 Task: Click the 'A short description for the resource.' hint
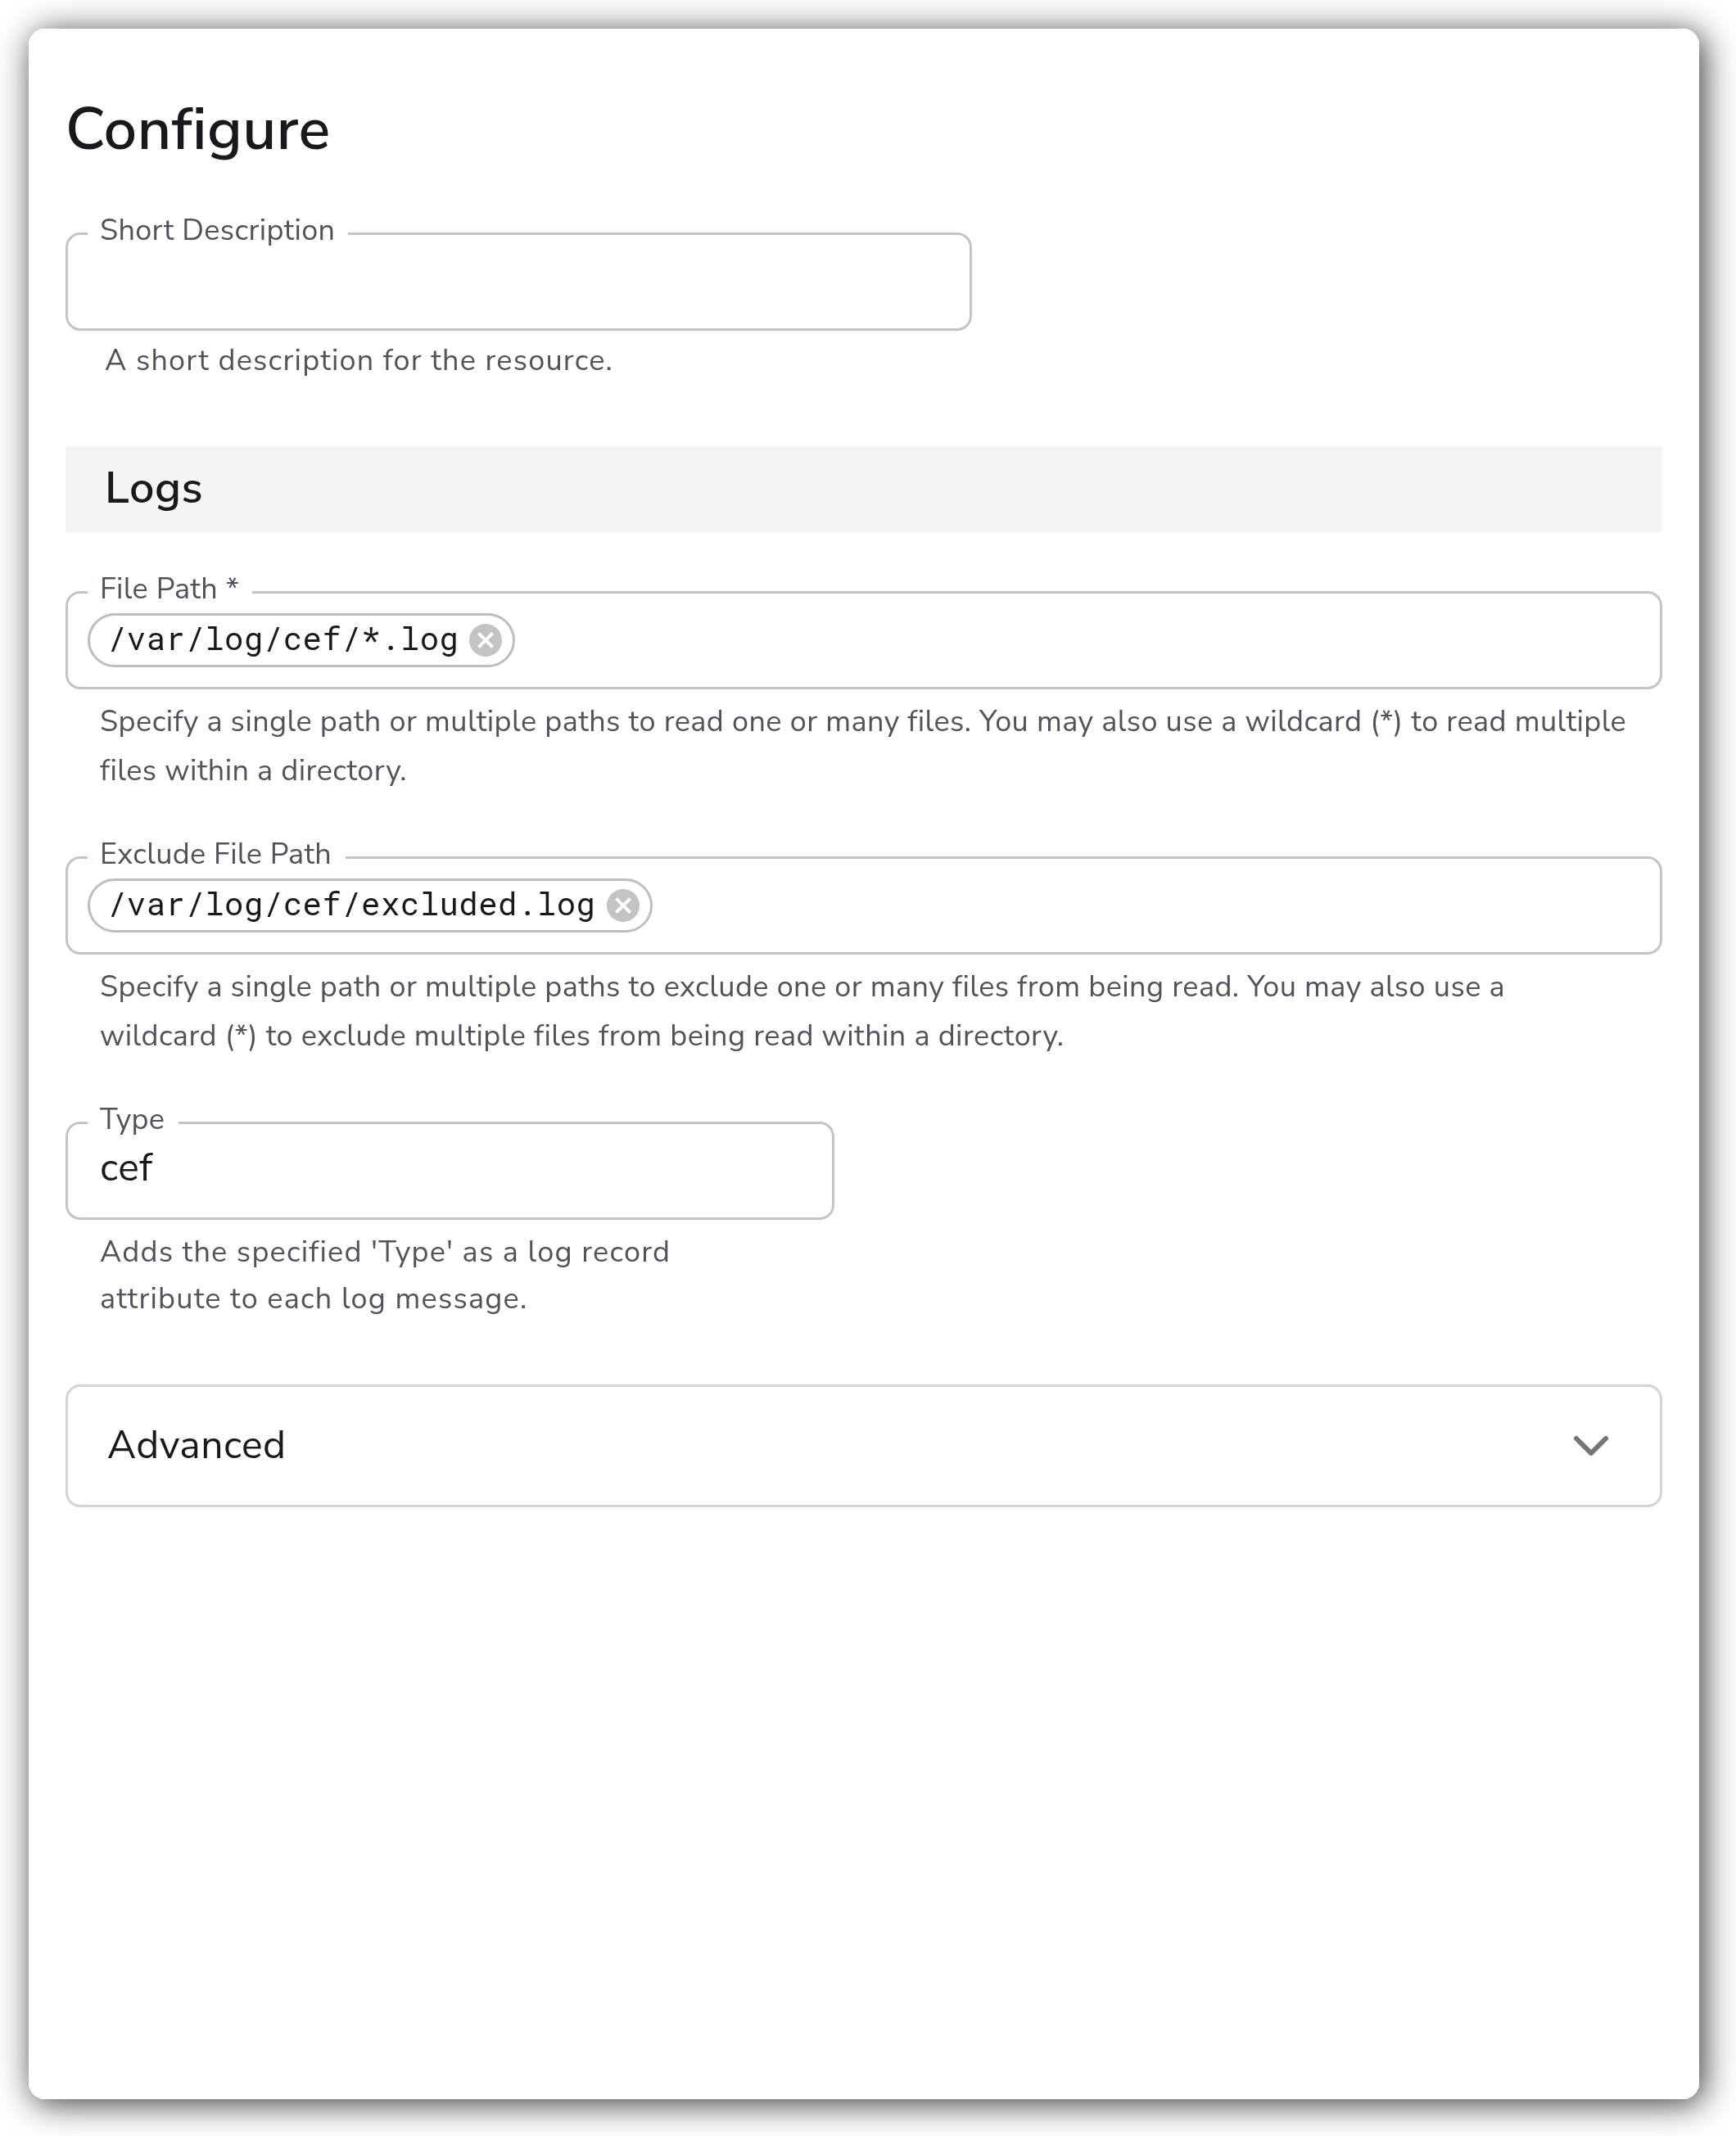pyautogui.click(x=358, y=361)
